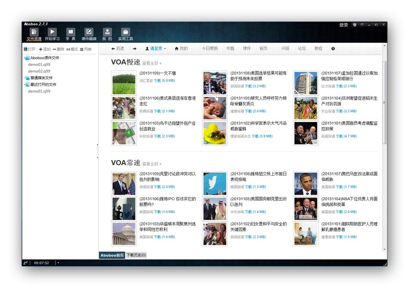Click the question mark help icon
Screen dimensions: 409x288
[333, 49]
